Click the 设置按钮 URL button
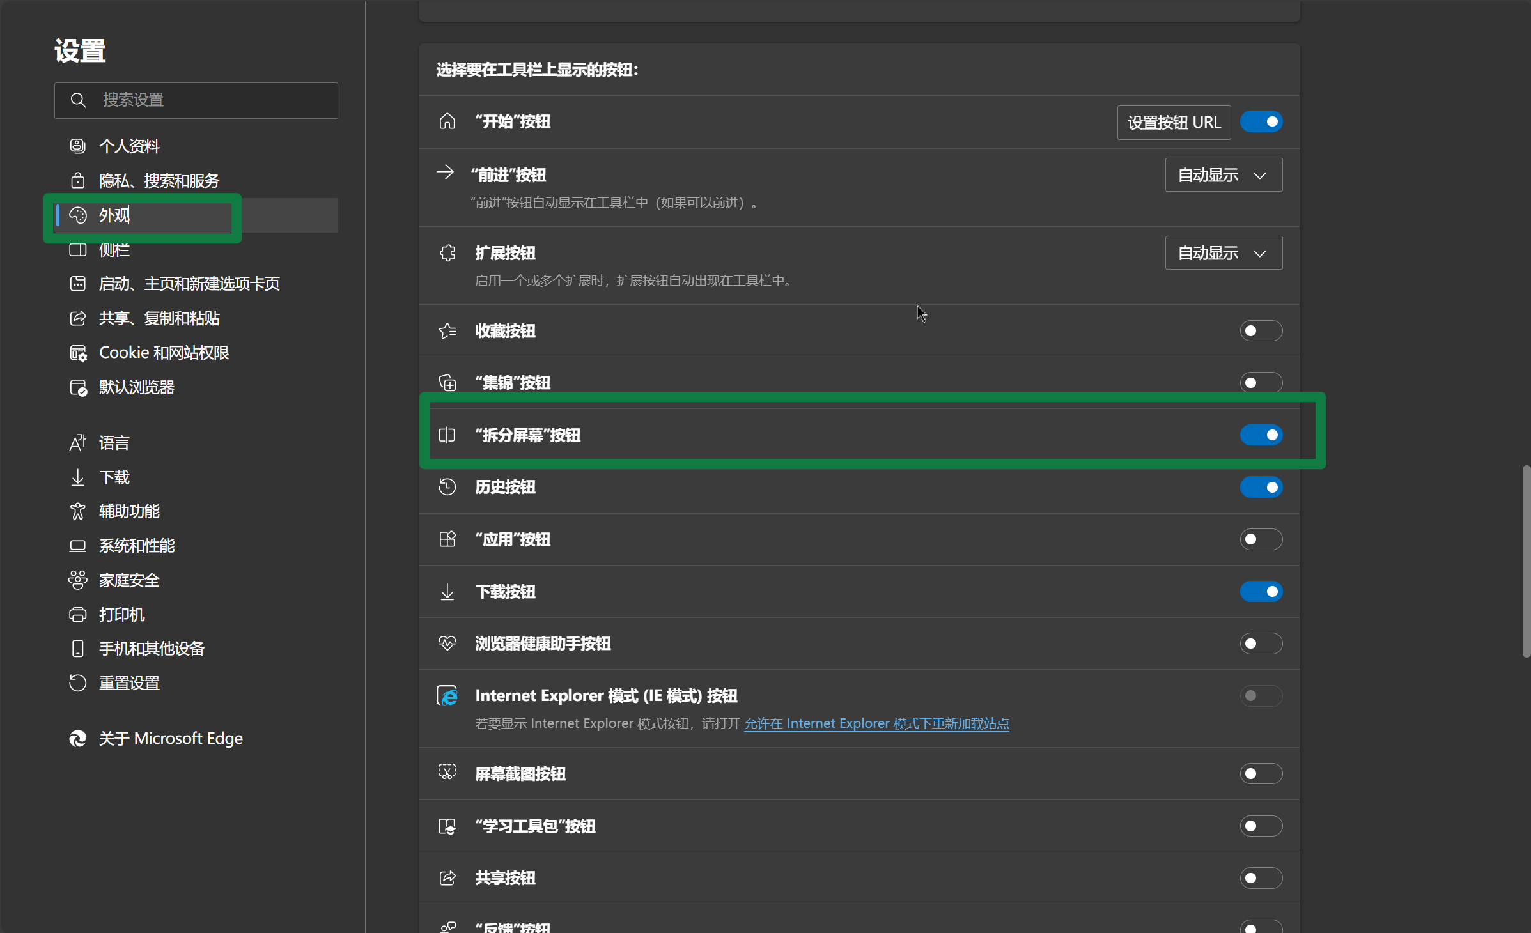This screenshot has width=1531, height=933. click(1174, 122)
